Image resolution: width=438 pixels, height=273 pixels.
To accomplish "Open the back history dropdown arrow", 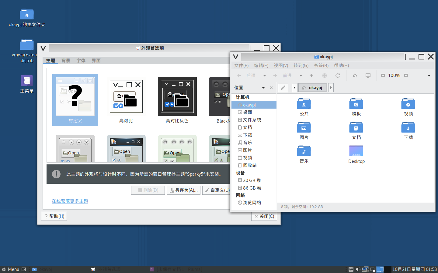I will click(x=264, y=76).
